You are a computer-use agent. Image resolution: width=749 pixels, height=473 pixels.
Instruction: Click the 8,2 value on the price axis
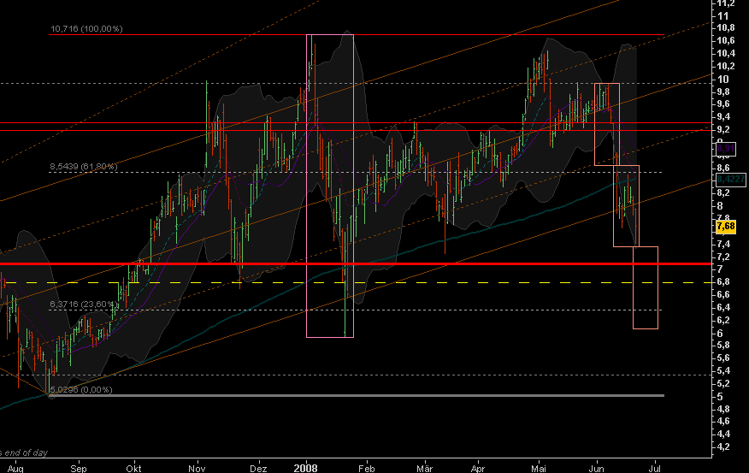point(723,192)
